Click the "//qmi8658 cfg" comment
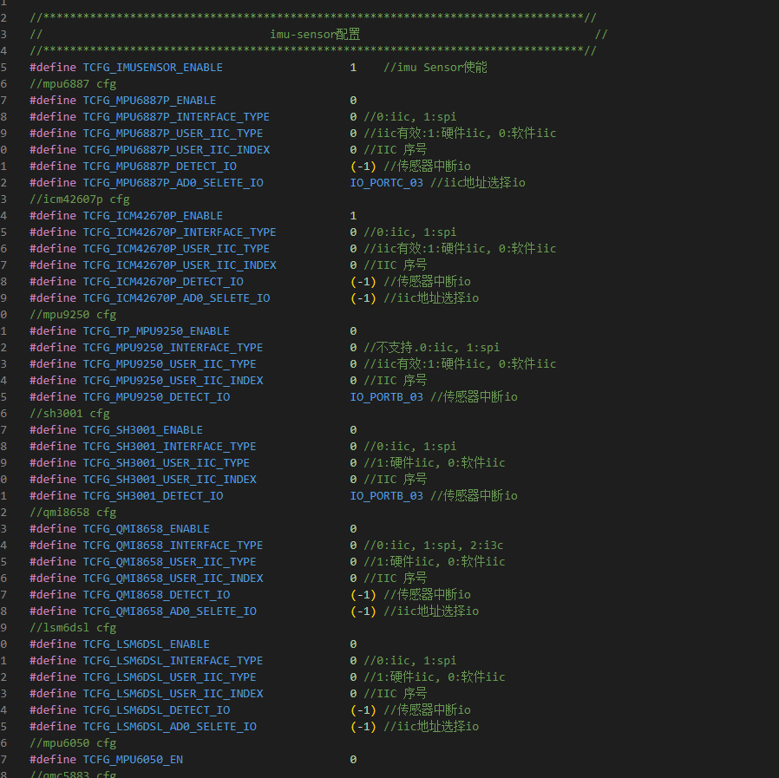 tap(73, 513)
